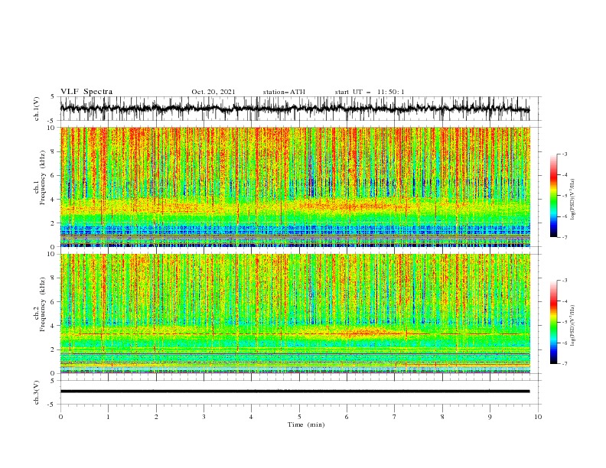
Task: Click the "10" tick ending the time axis
Action: tap(538, 417)
